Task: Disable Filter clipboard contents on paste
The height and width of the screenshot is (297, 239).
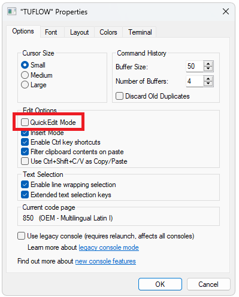Action: click(x=25, y=152)
